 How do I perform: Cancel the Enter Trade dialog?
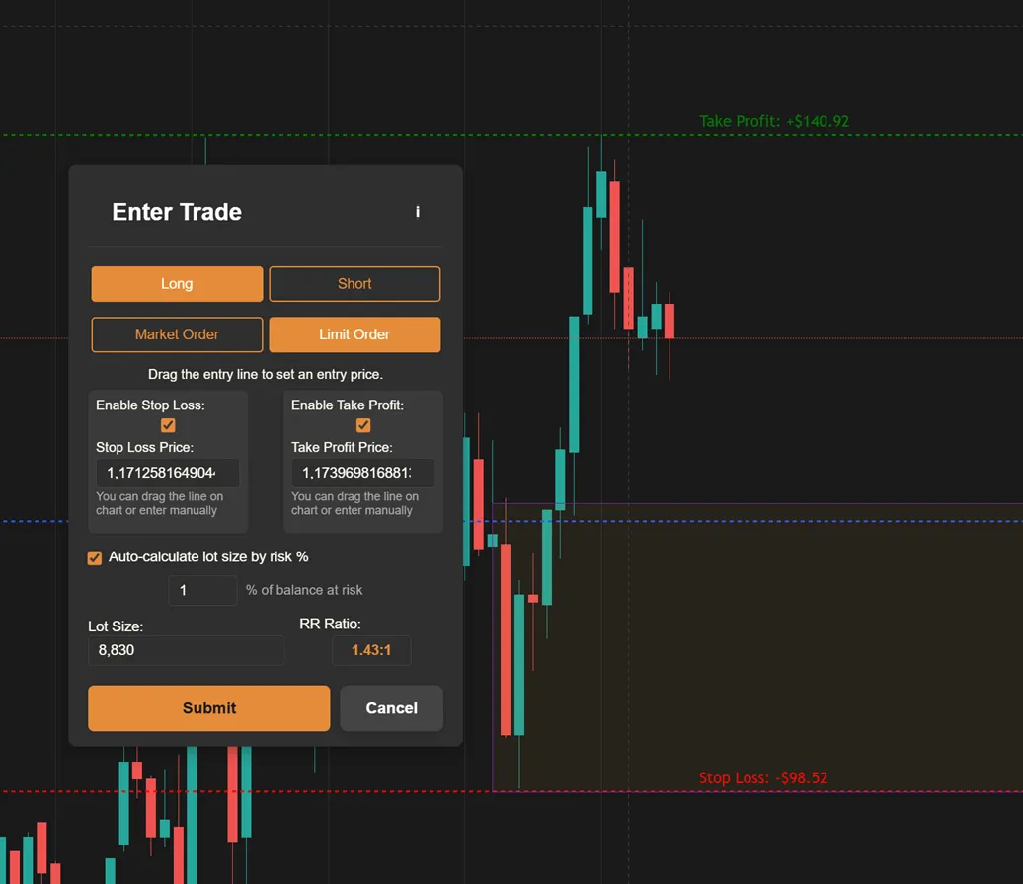[x=391, y=708]
